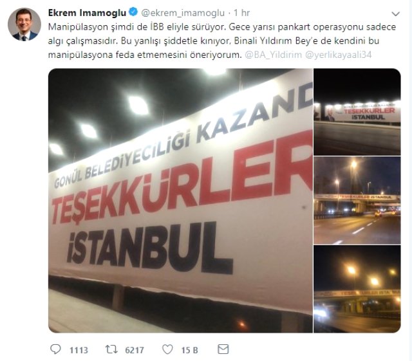Open the middle right overpass photo
The image size is (412, 361).
tap(357, 201)
